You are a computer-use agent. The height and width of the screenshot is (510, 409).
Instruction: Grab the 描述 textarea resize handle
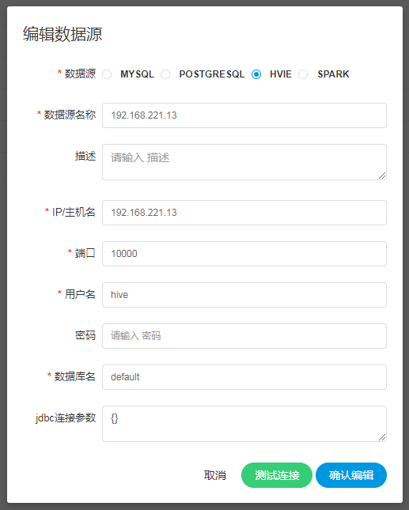point(382,176)
